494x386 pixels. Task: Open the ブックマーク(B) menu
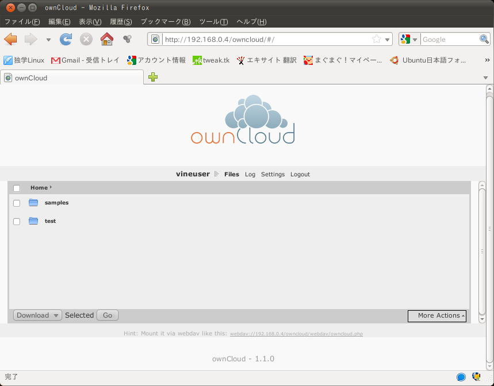166,22
